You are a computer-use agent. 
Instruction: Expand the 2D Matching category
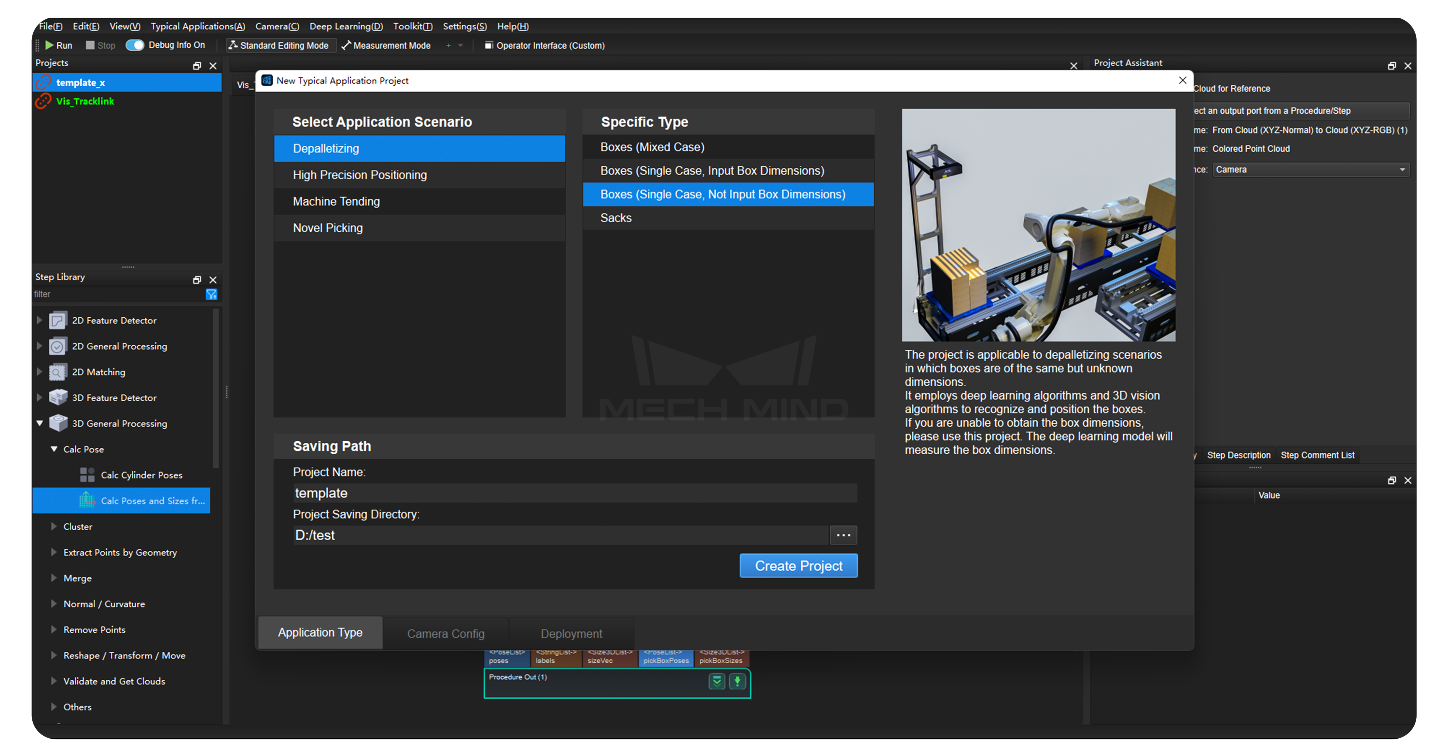40,372
